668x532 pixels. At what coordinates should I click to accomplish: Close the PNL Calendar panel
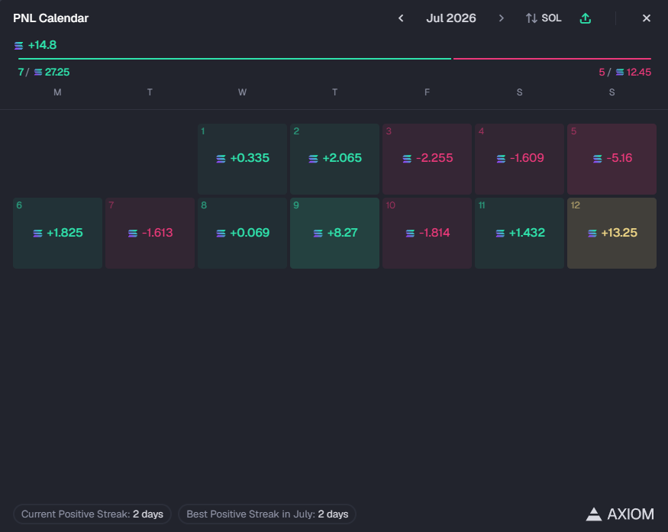pos(647,18)
